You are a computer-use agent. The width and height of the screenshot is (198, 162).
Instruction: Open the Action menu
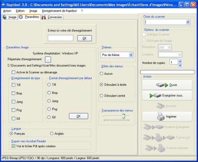coord(7,11)
